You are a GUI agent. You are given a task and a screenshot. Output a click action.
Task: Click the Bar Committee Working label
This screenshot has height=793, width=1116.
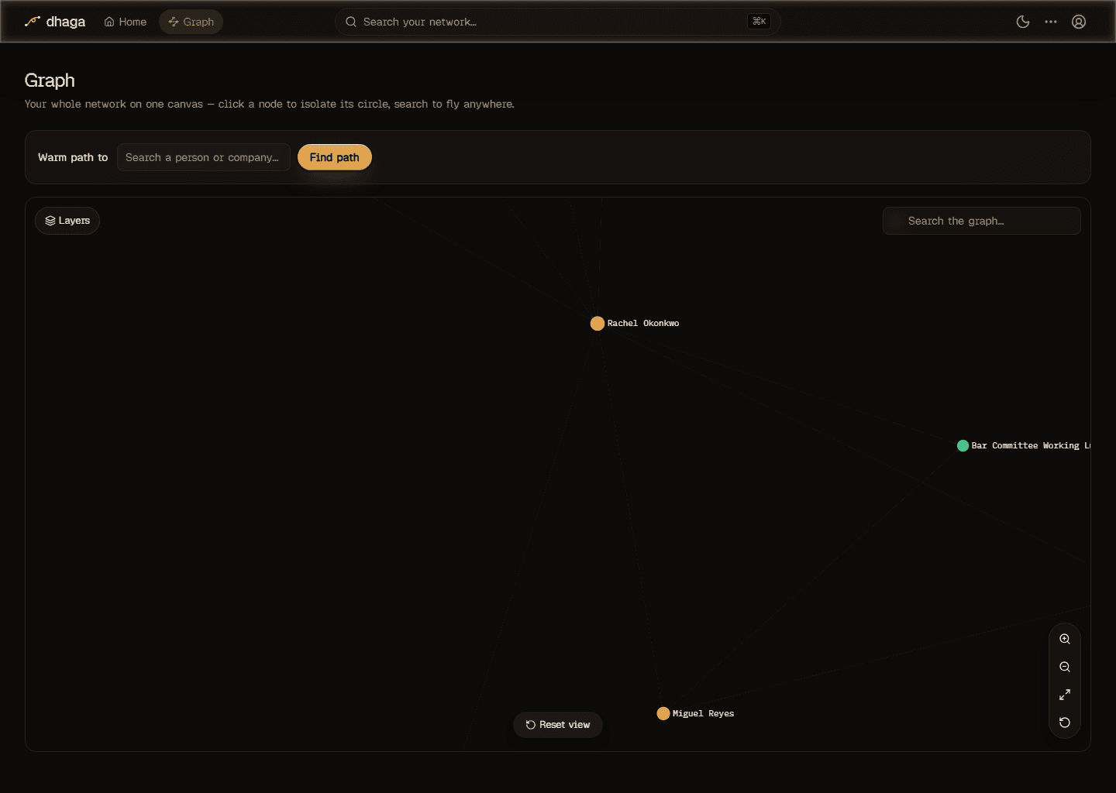pyautogui.click(x=1031, y=446)
